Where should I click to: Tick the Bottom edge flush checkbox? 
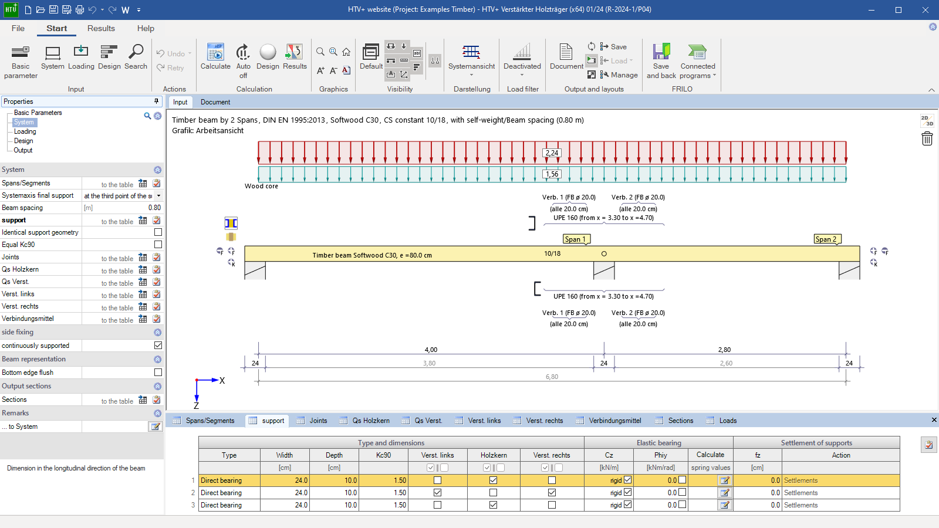[x=158, y=373]
